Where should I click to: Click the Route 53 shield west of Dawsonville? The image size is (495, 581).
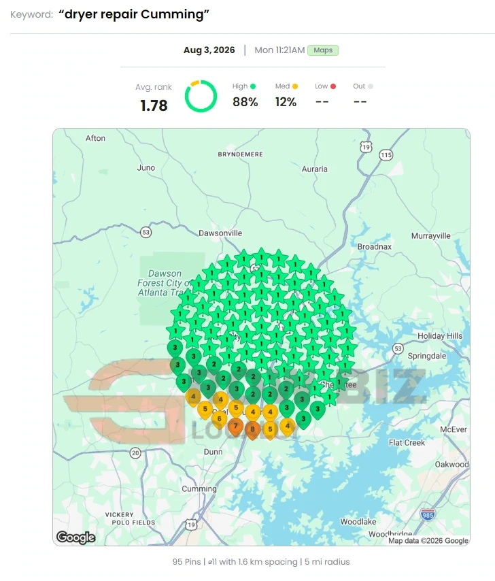tap(146, 232)
